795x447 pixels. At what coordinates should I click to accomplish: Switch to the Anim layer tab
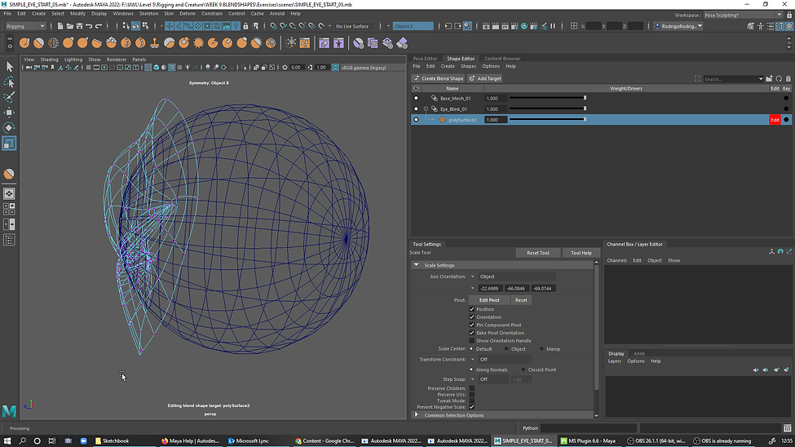pyautogui.click(x=639, y=354)
